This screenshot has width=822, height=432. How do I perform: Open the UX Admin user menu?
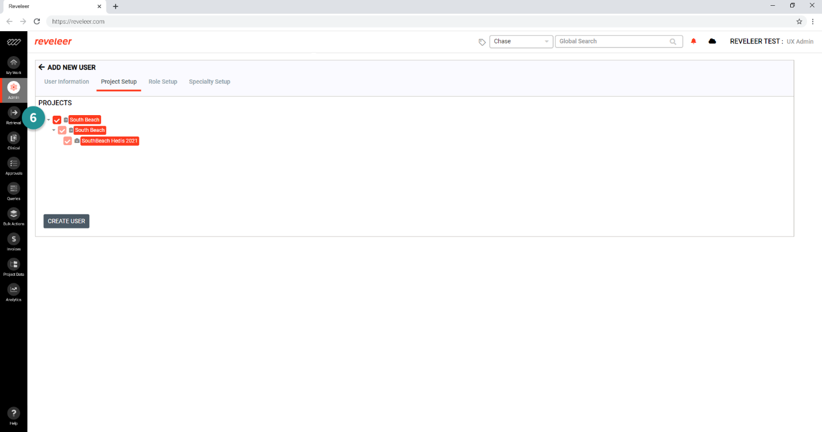pyautogui.click(x=799, y=42)
